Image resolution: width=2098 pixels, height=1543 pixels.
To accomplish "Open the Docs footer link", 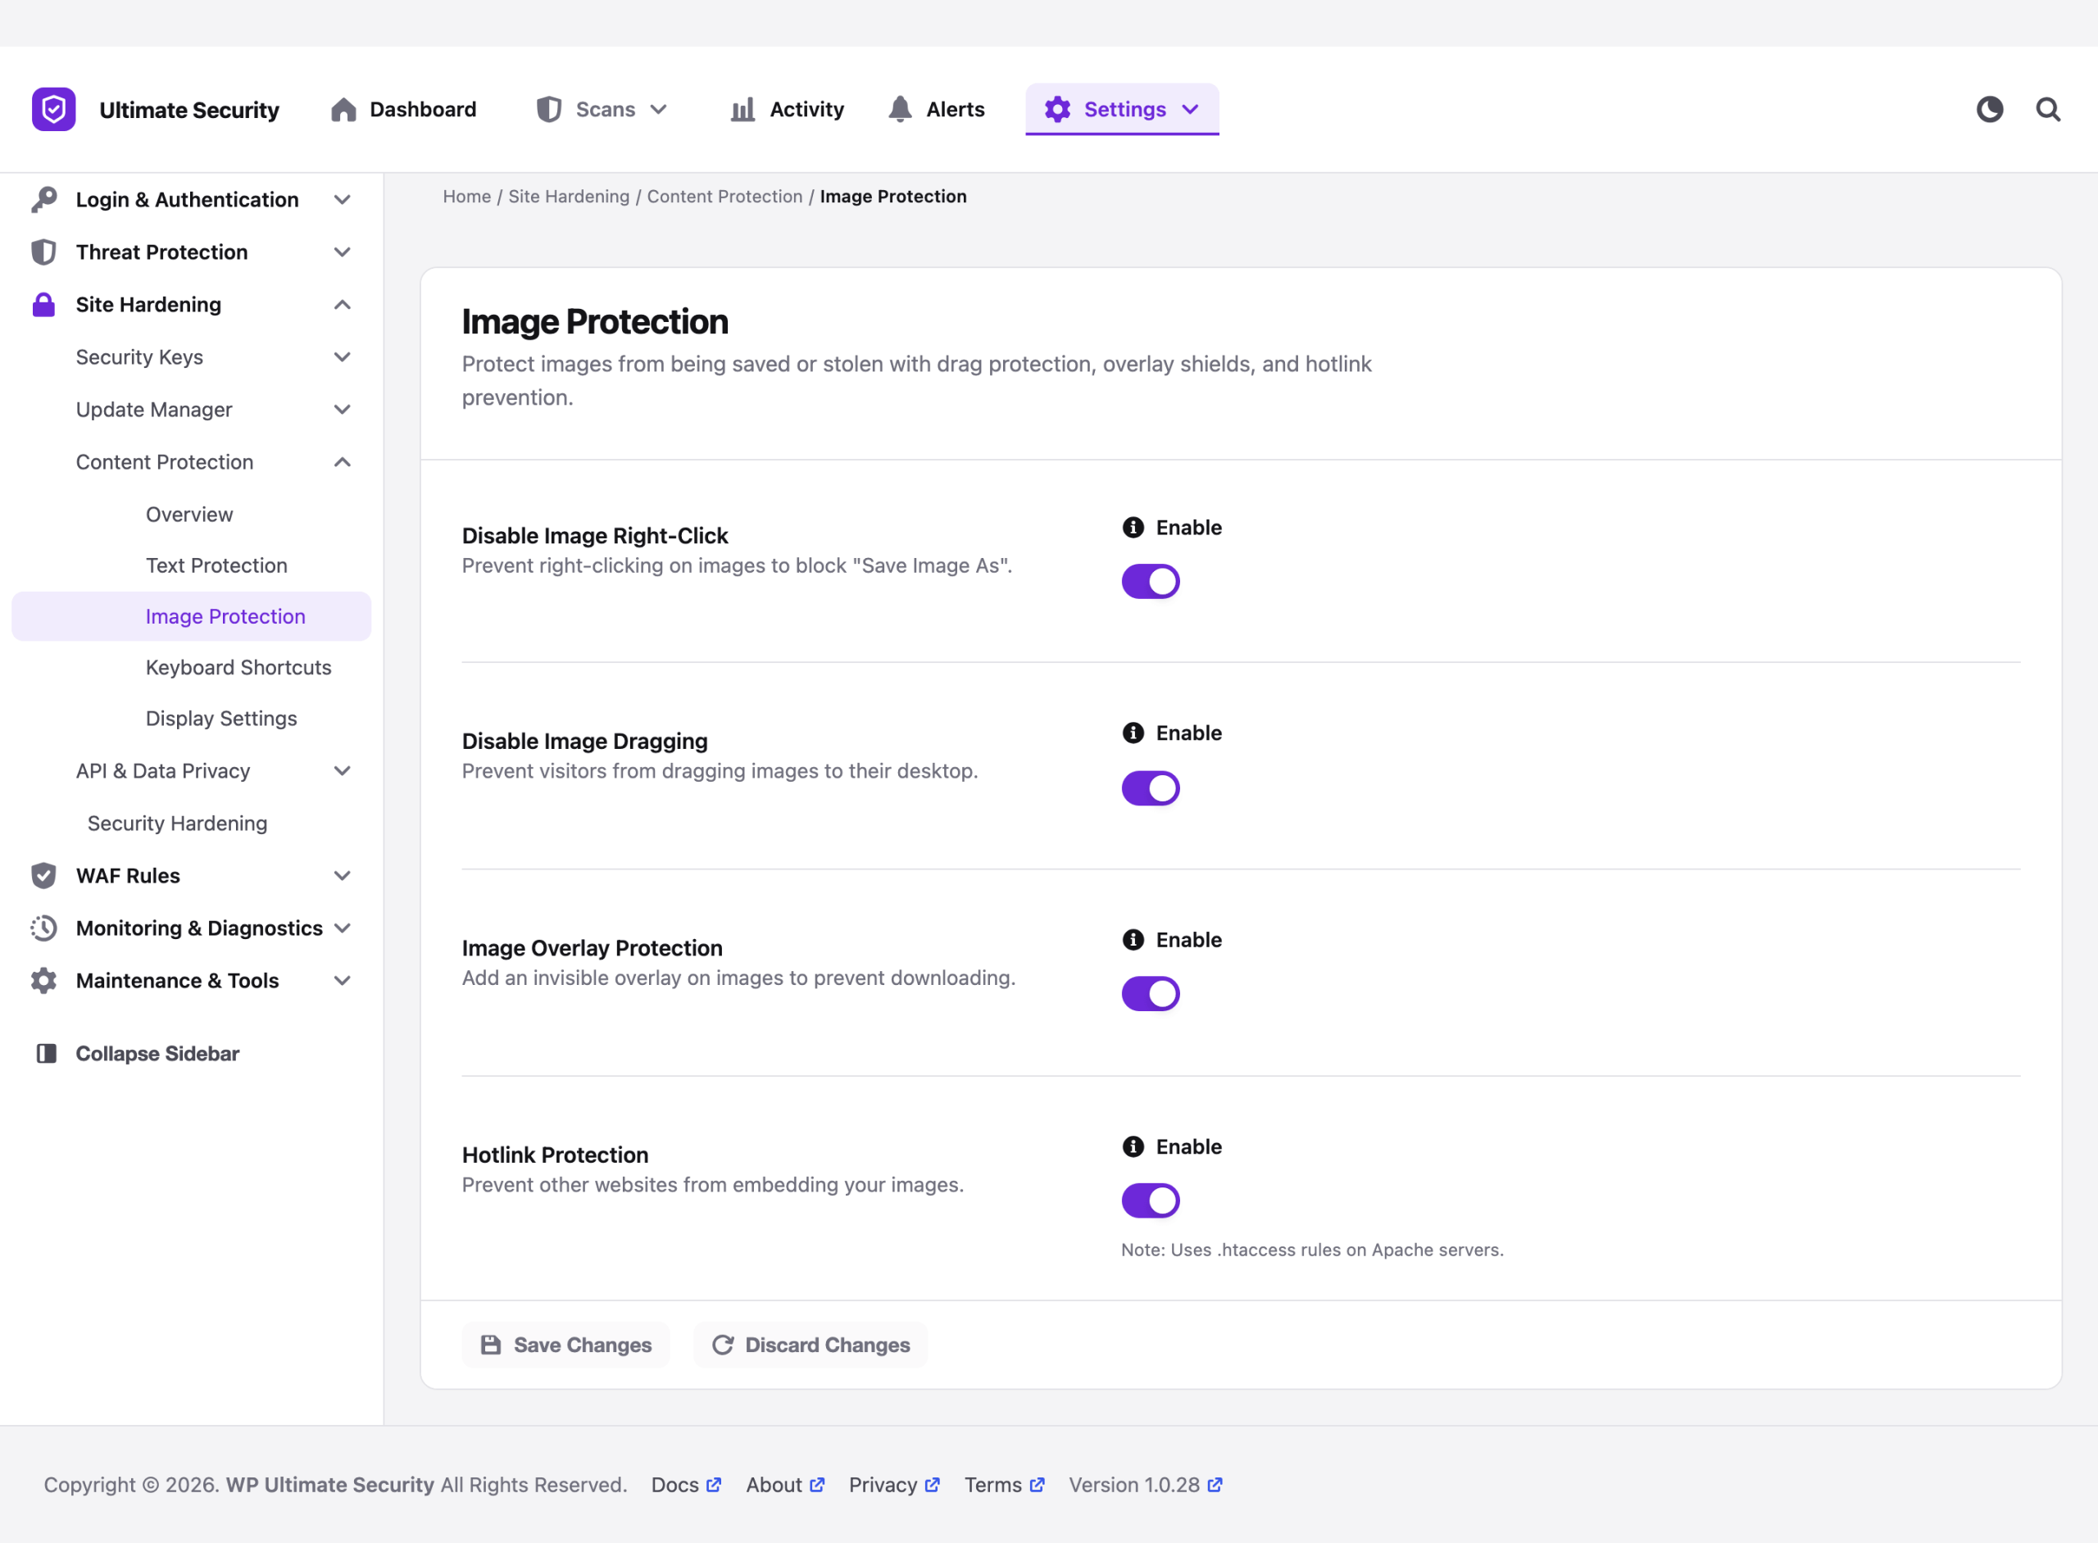I will [686, 1485].
